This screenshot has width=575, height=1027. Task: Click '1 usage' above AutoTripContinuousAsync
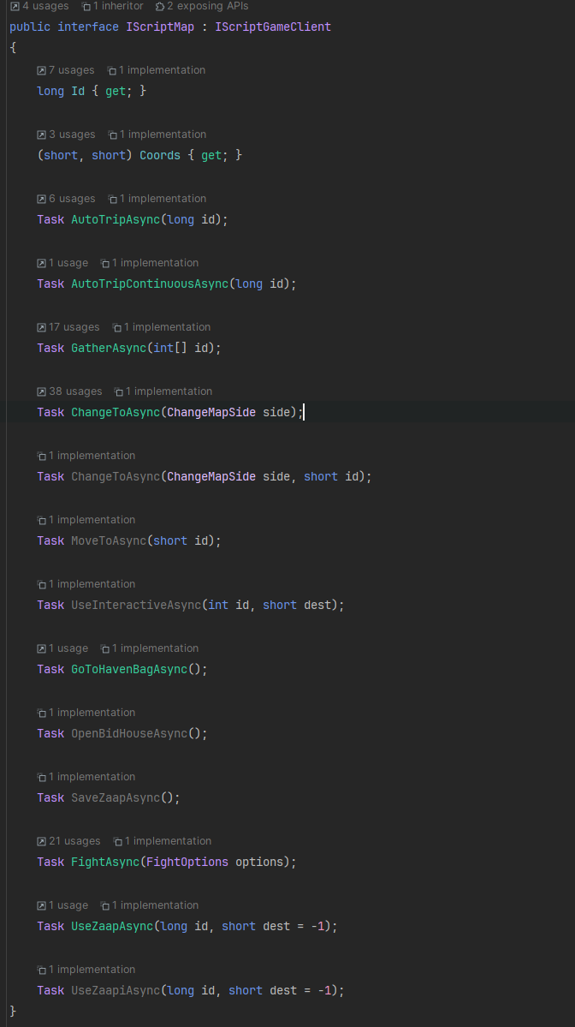[68, 263]
